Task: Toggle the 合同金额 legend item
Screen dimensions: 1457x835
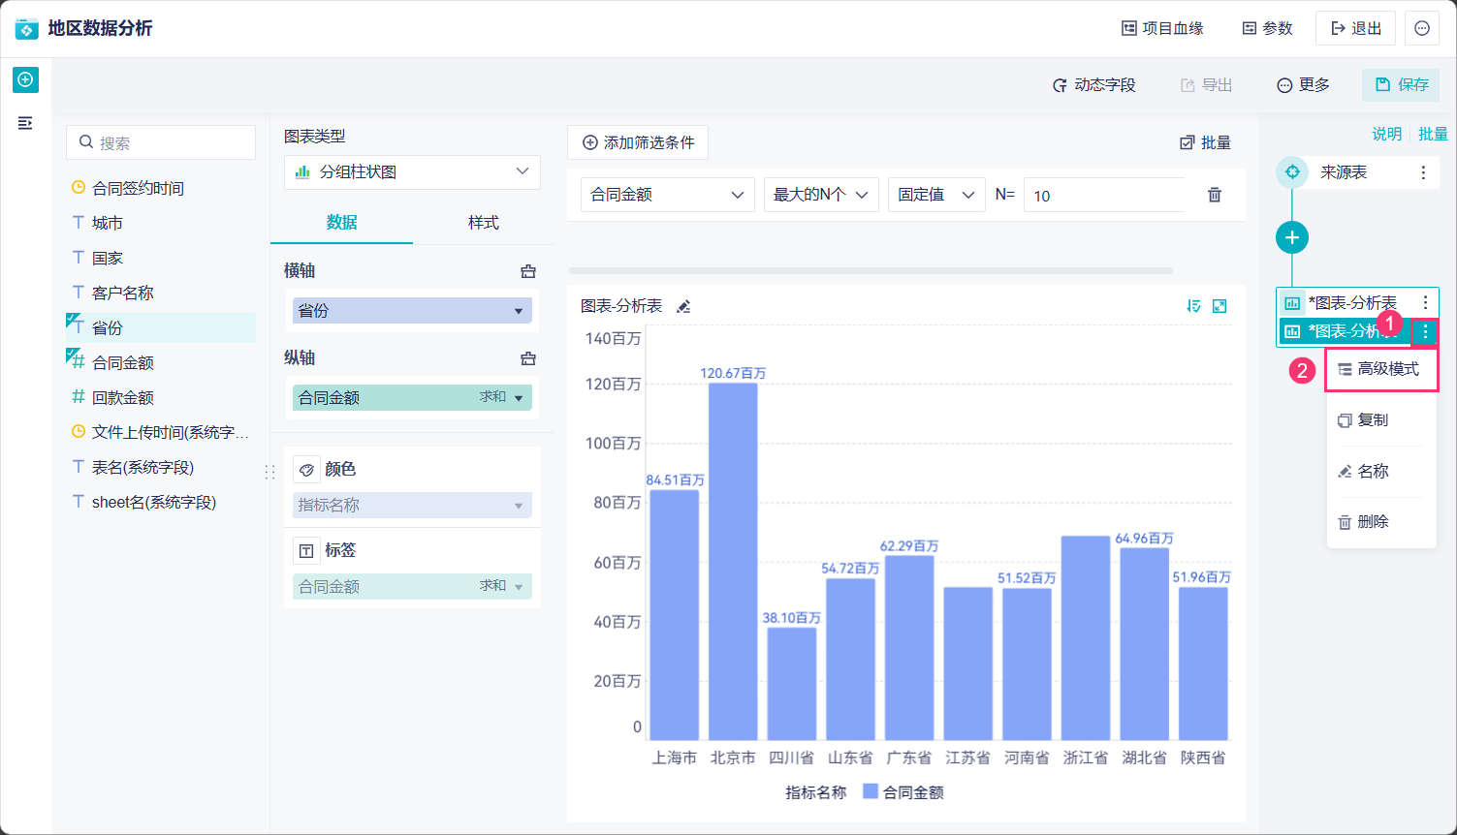Action: (903, 792)
